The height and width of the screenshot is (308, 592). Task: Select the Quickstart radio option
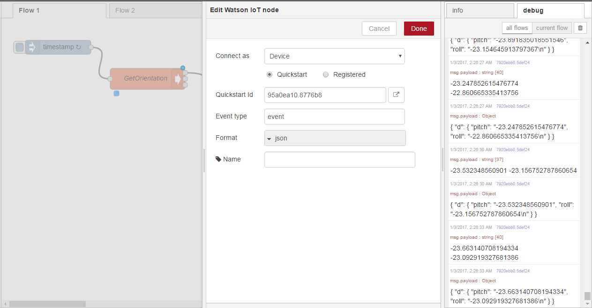click(x=270, y=74)
